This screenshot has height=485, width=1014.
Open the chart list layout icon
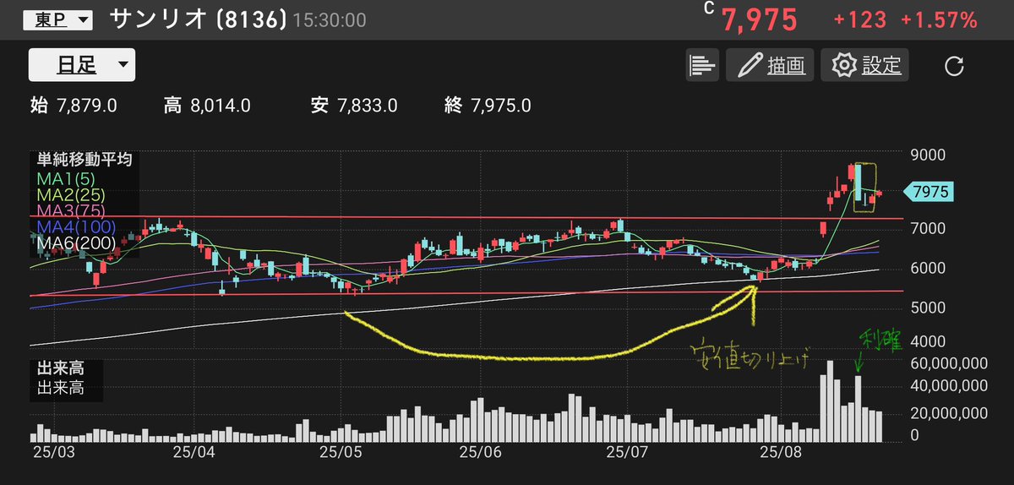click(x=703, y=65)
